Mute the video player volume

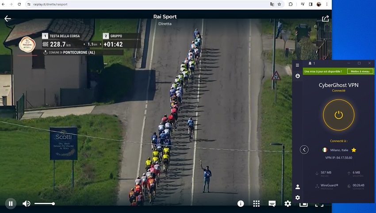27,203
